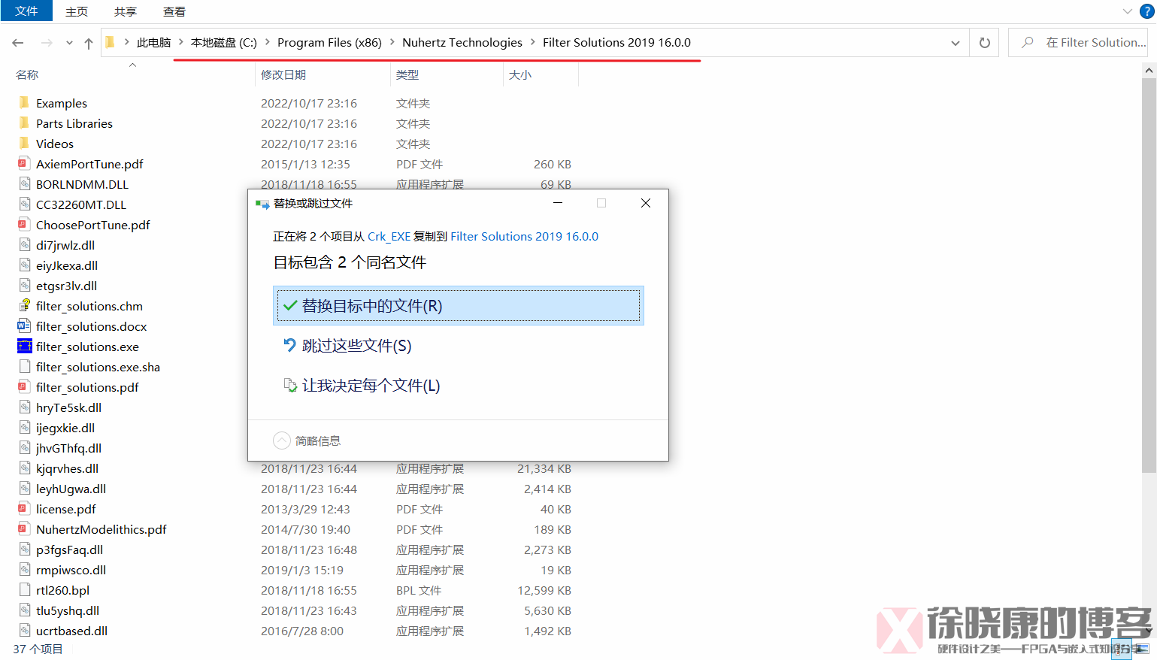The image size is (1157, 660).
Task: Expand chevron after Nuhertz Technologies breadcrumb
Action: [x=533, y=43]
